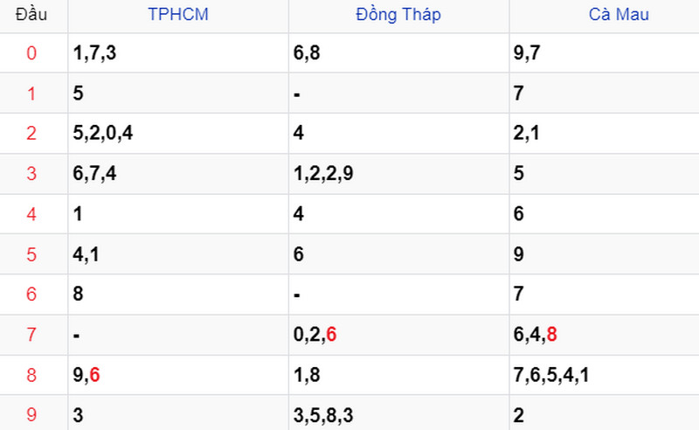
Task: Click the Đầu column header
Action: click(x=31, y=14)
